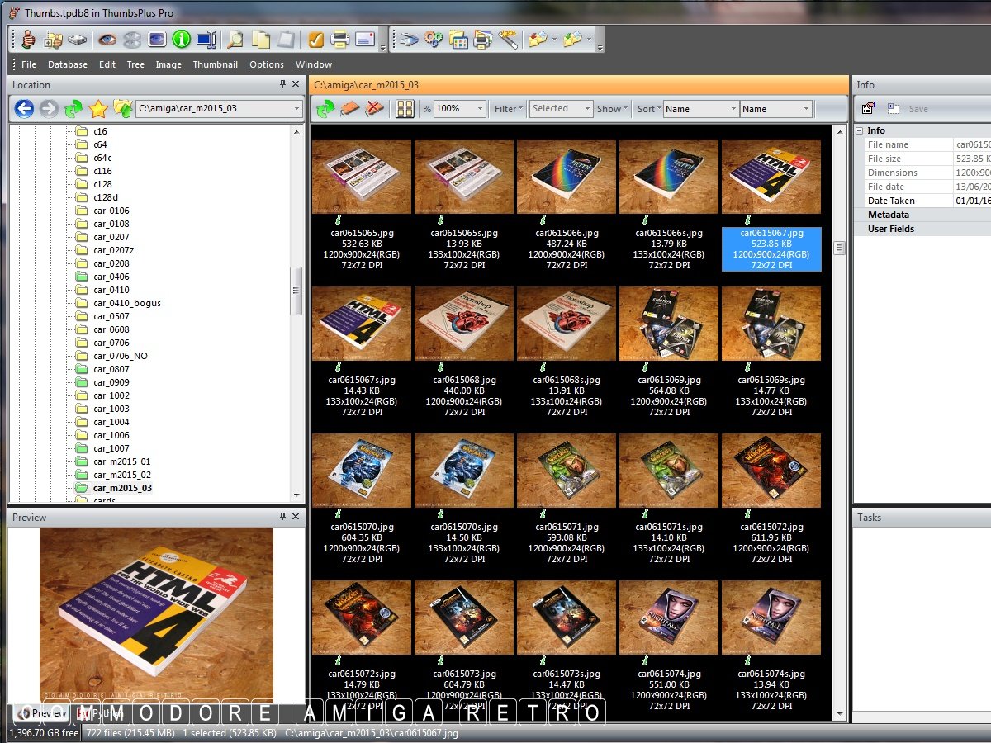Toggle pin on the Preview panel
The width and height of the screenshot is (991, 743).
[x=283, y=517]
